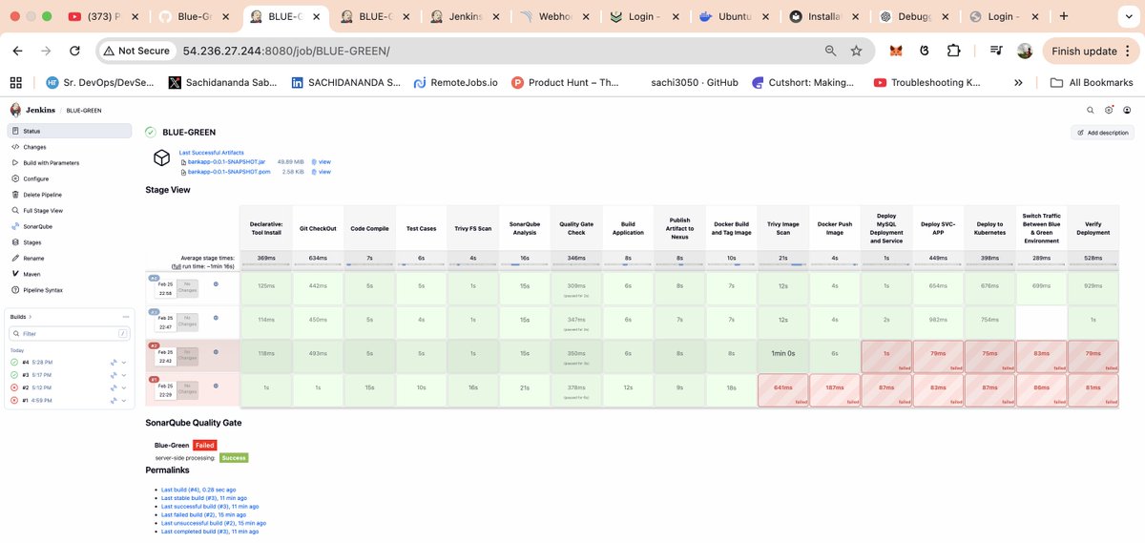Go forward in browser history
Viewport: 1145px width, 543px height.
click(x=46, y=51)
